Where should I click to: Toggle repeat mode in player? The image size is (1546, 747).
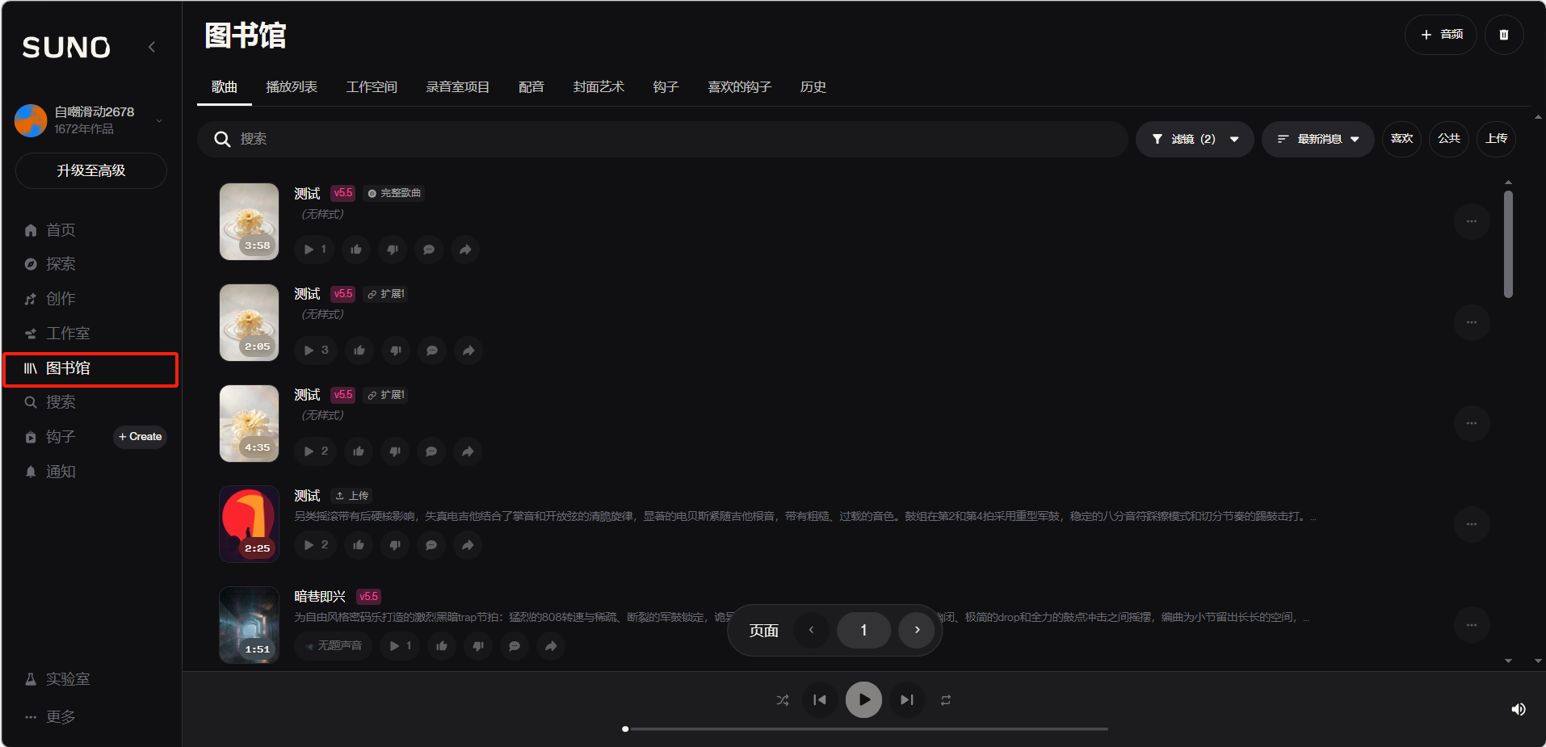[945, 700]
